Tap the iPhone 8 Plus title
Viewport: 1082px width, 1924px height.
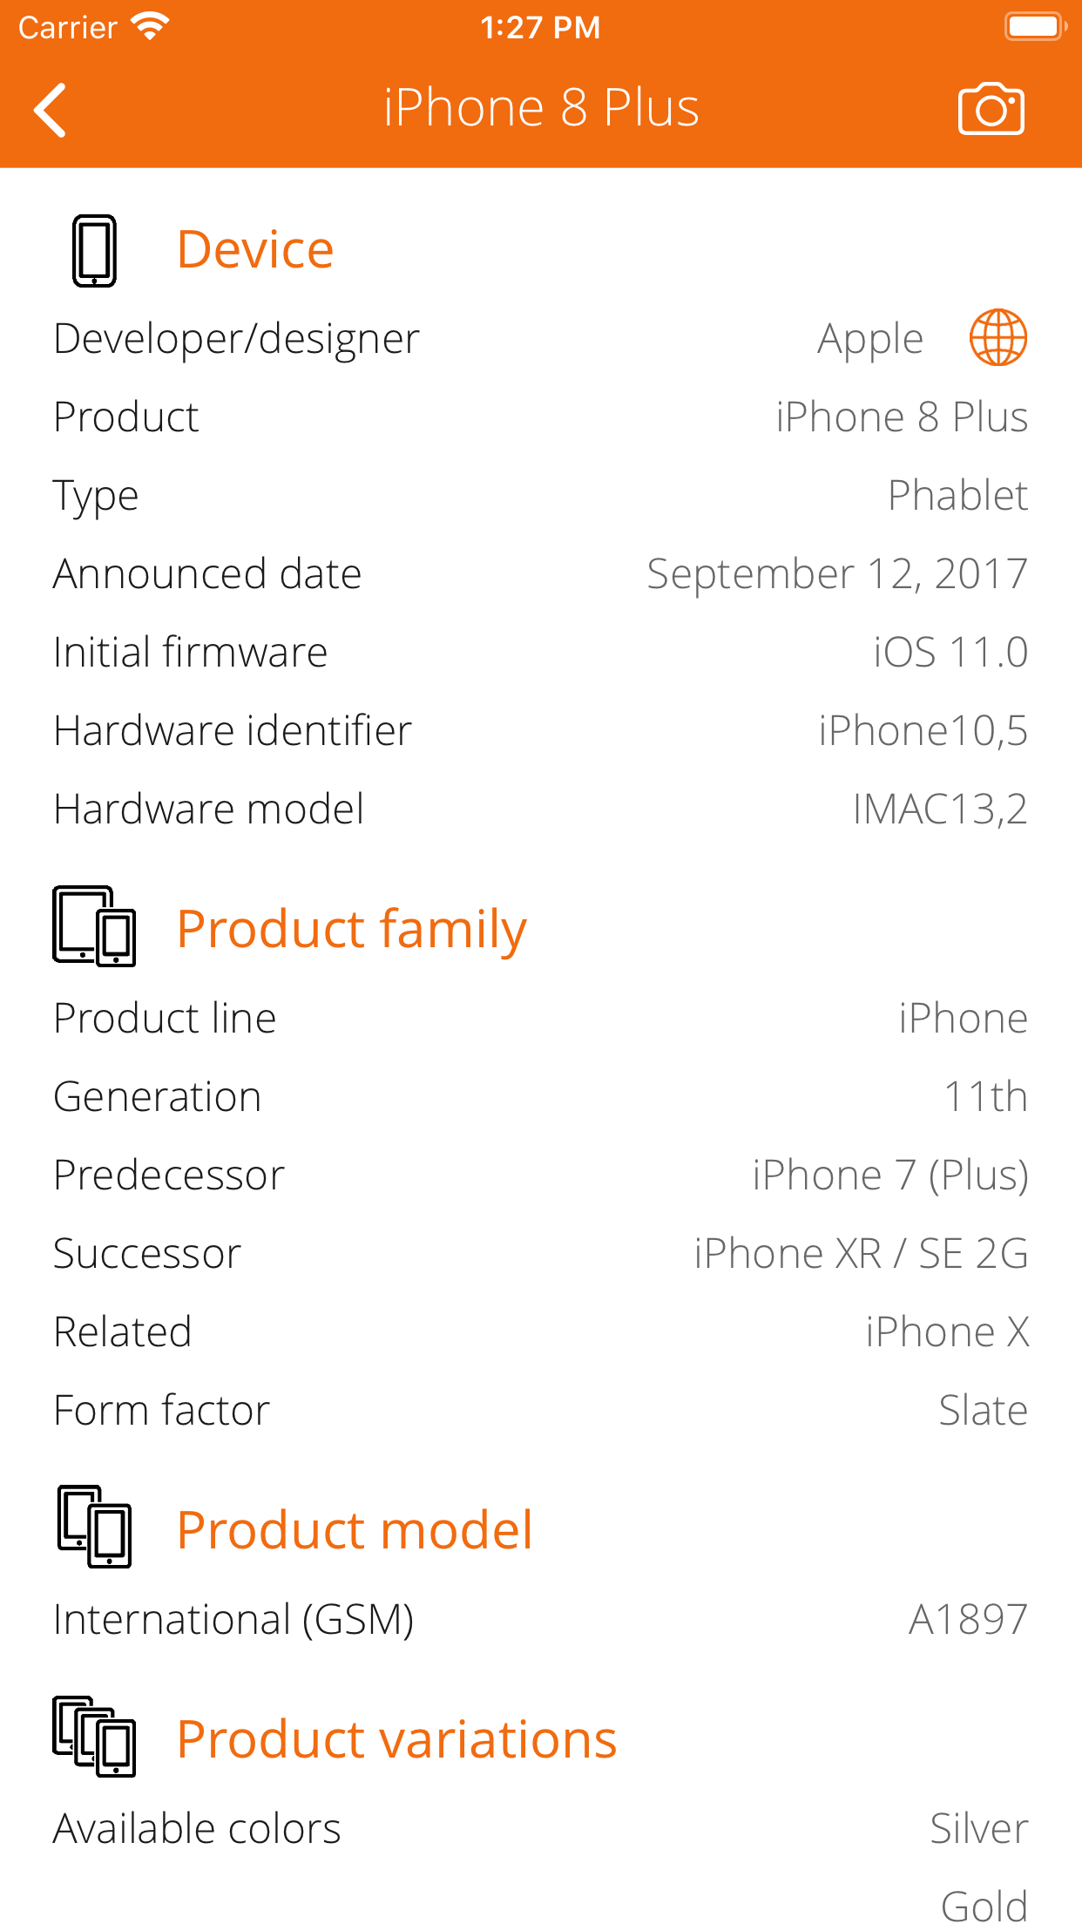541,106
